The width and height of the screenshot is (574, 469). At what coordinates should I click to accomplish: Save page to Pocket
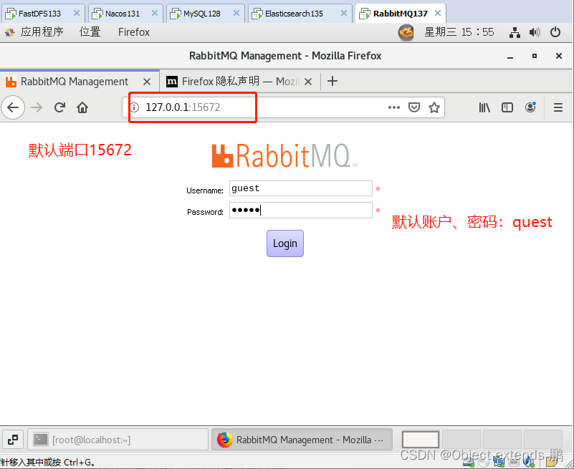pyautogui.click(x=414, y=107)
